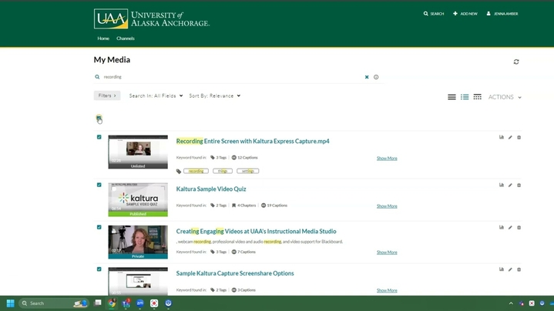Click the 'recording' tag
This screenshot has width=554, height=311.
pos(196,171)
